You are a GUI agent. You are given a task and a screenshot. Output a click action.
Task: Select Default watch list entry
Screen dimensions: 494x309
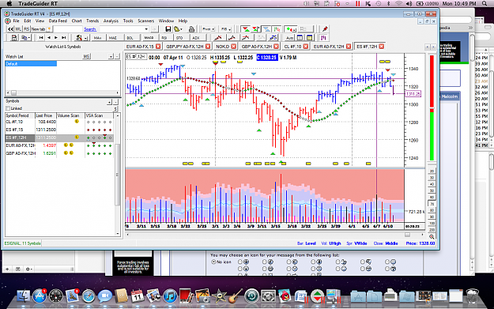pos(31,64)
